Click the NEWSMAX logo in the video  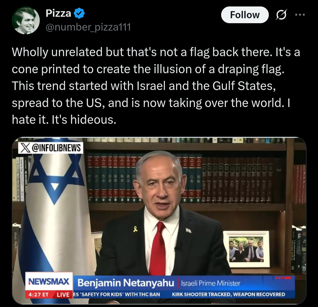[x=49, y=281]
